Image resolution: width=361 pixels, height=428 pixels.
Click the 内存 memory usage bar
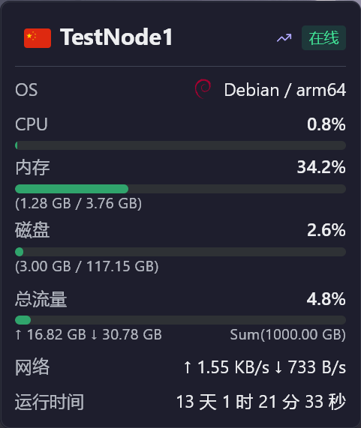[x=180, y=189]
